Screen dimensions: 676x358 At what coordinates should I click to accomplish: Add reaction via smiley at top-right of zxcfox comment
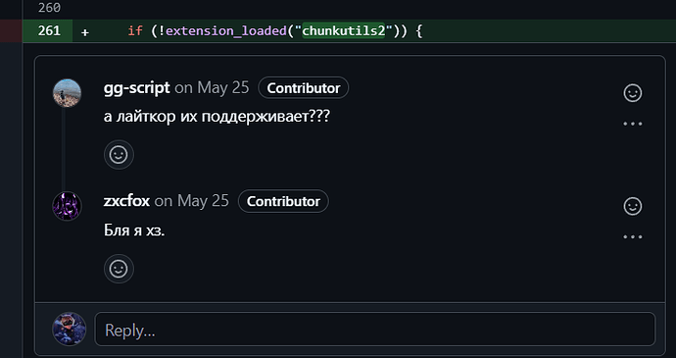[x=633, y=206]
